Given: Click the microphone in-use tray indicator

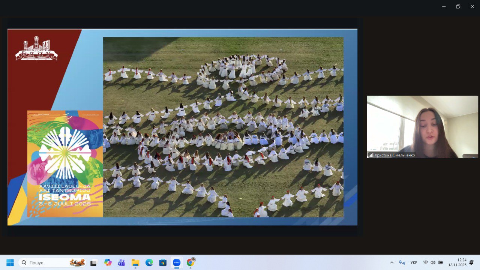Looking at the screenshot, I should tap(402, 262).
